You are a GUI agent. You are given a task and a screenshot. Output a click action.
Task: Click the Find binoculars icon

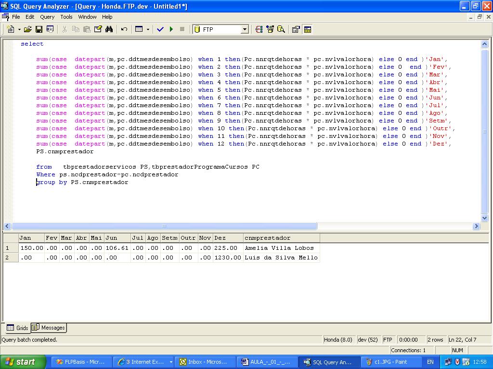pos(109,29)
